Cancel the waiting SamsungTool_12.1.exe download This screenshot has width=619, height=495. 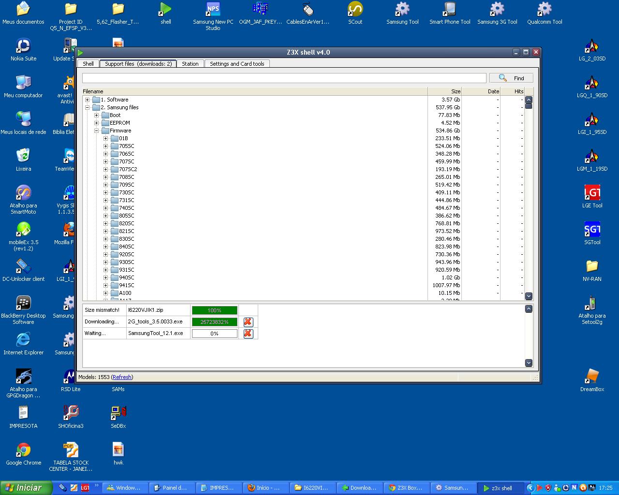pyautogui.click(x=248, y=334)
